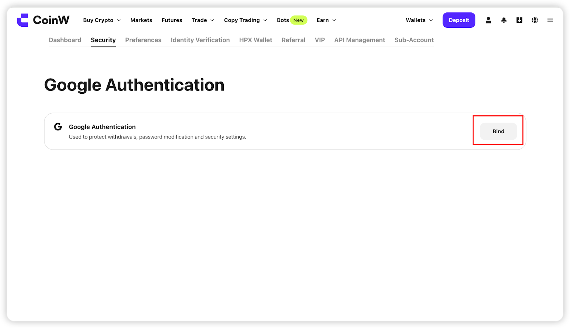Open the user profile icon
The image size is (570, 328).
488,20
